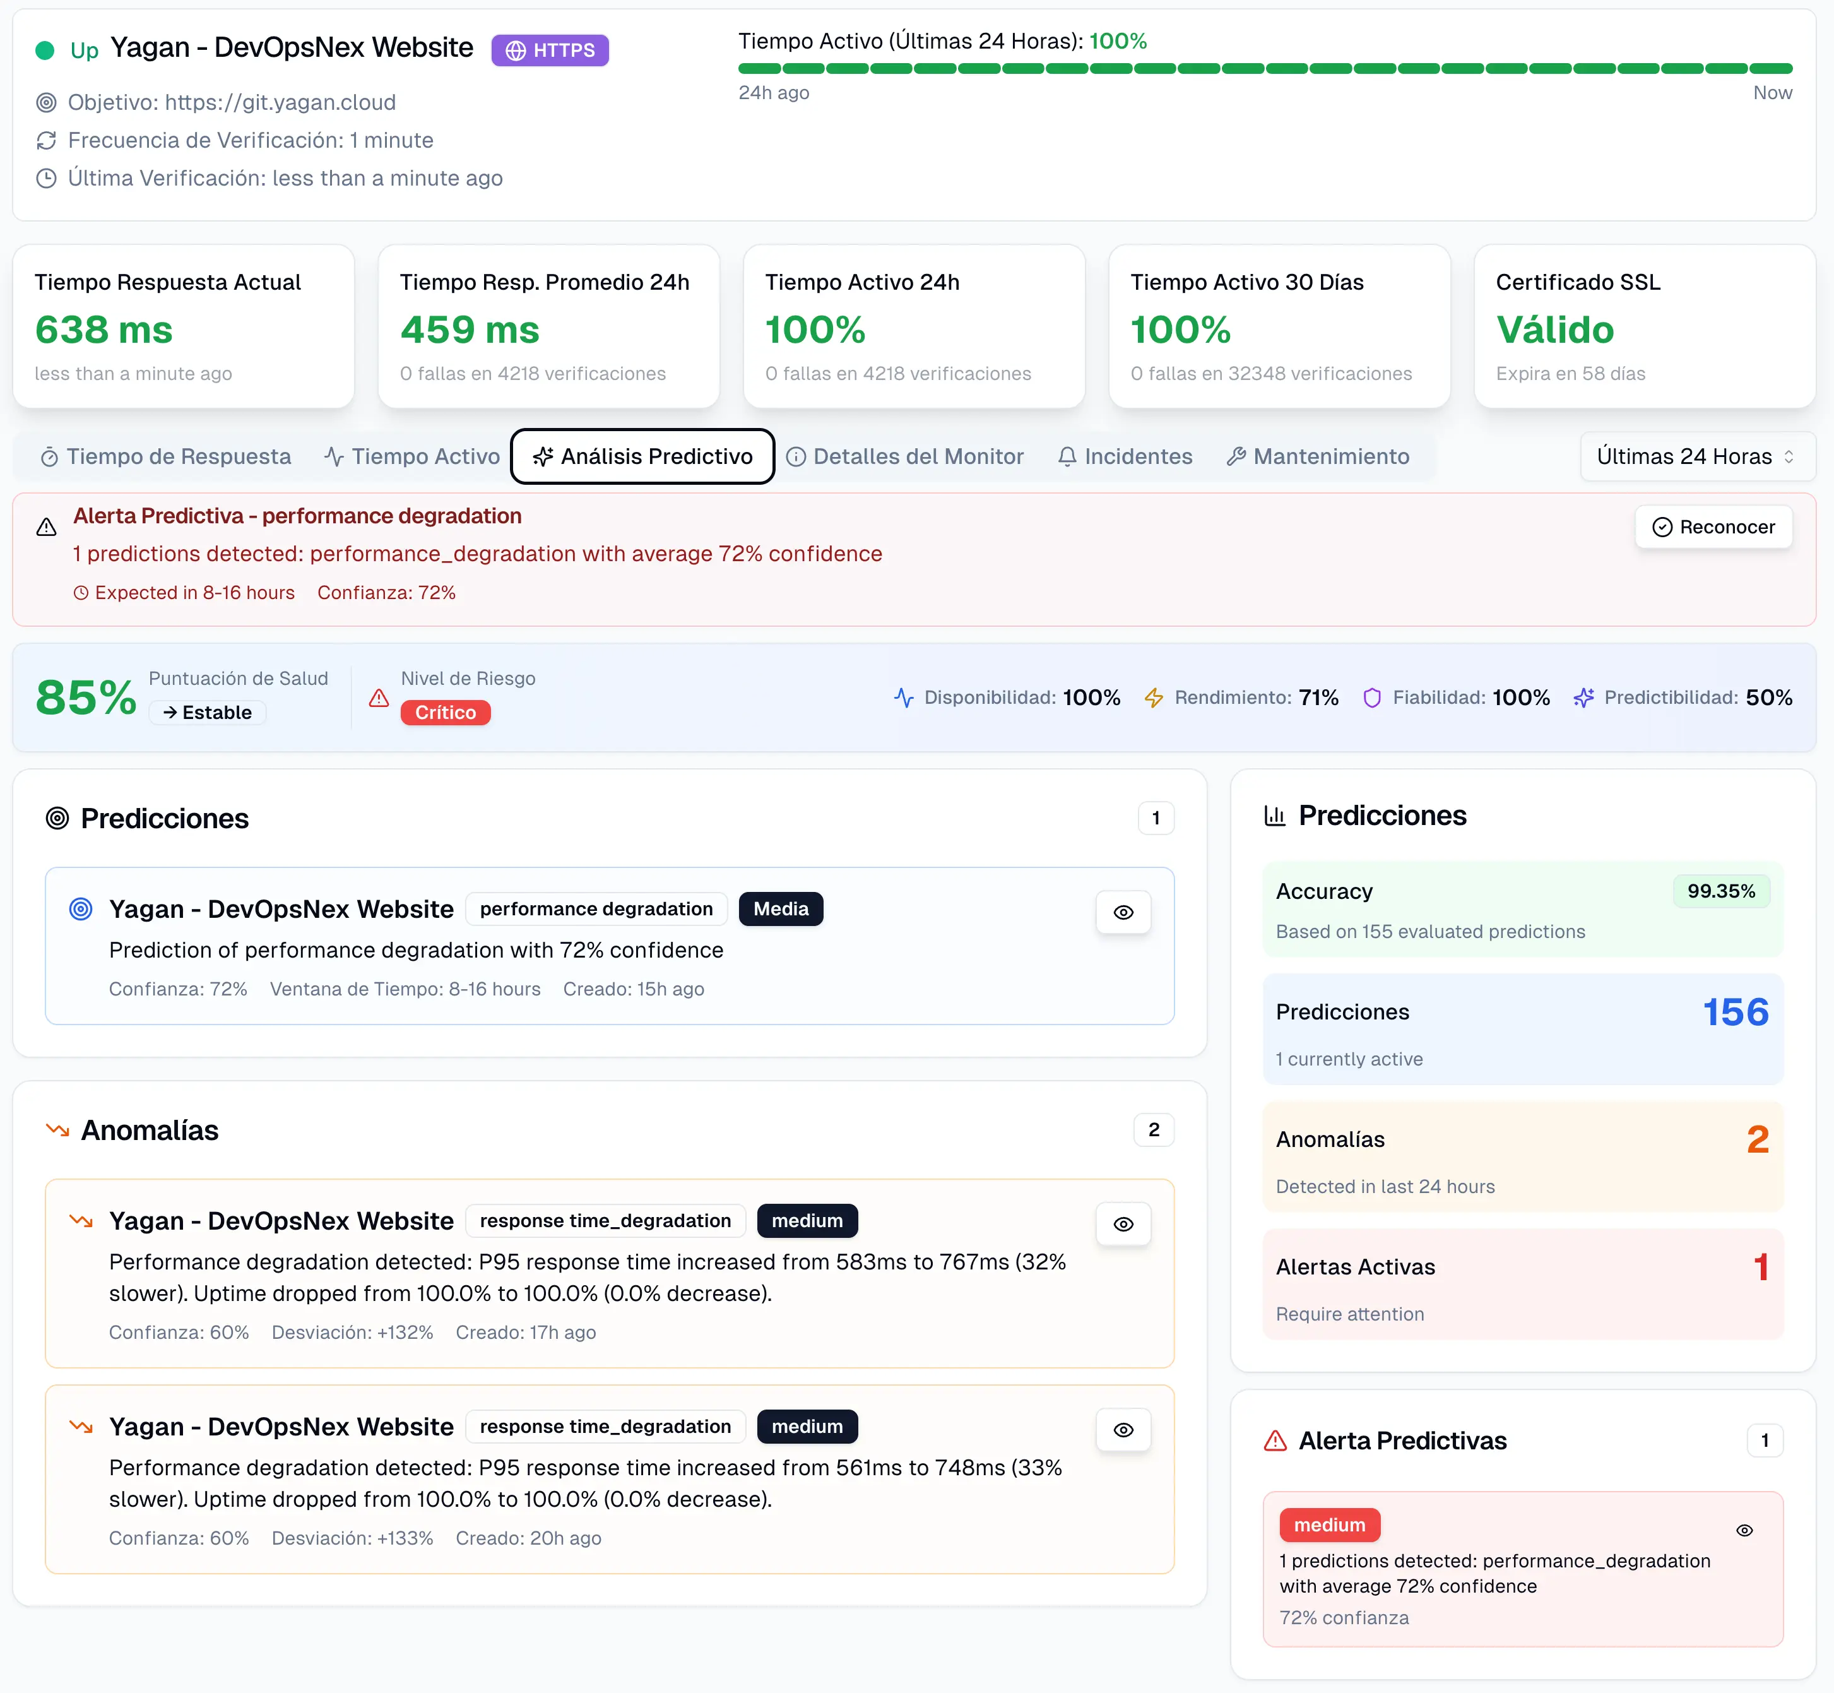
Task: Switch to the Tiempo de Respuesta tab
Action: point(166,456)
